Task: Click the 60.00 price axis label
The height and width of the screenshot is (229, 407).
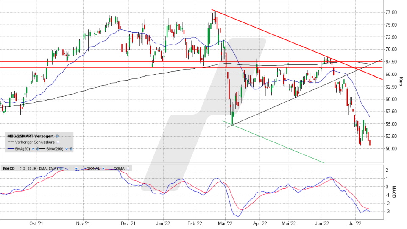Action: [x=391, y=99]
